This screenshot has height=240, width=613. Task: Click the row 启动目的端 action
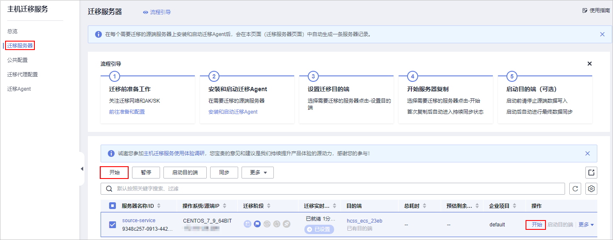pyautogui.click(x=560, y=225)
